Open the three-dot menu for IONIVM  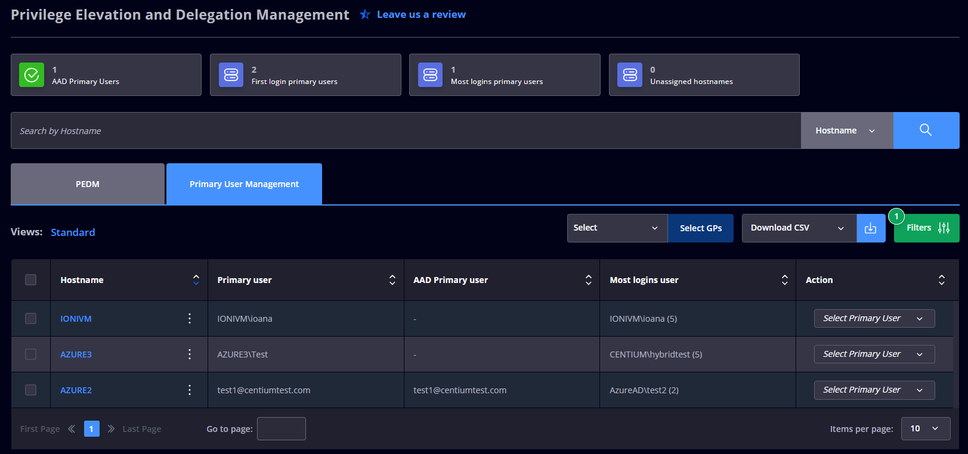click(x=190, y=319)
